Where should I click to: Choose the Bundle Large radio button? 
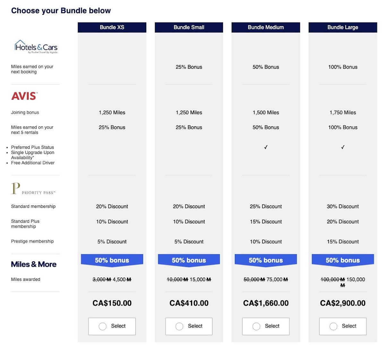point(333,326)
